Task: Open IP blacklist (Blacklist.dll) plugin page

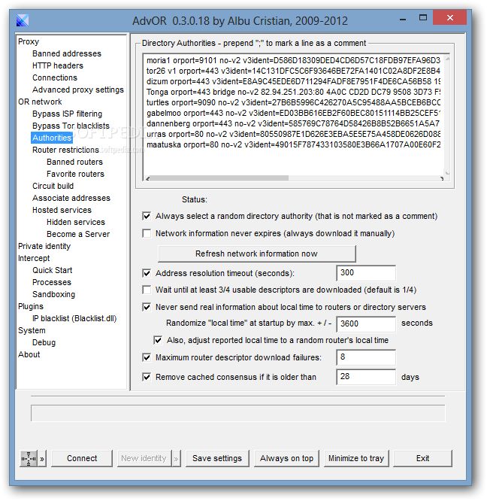Action: coord(74,318)
